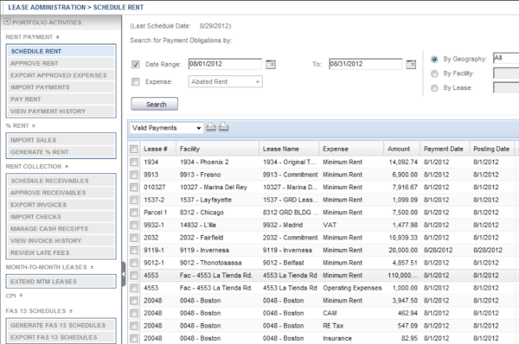This screenshot has width=519, height=344.
Task: Collapse the % Rent section
Action: (x=34, y=125)
